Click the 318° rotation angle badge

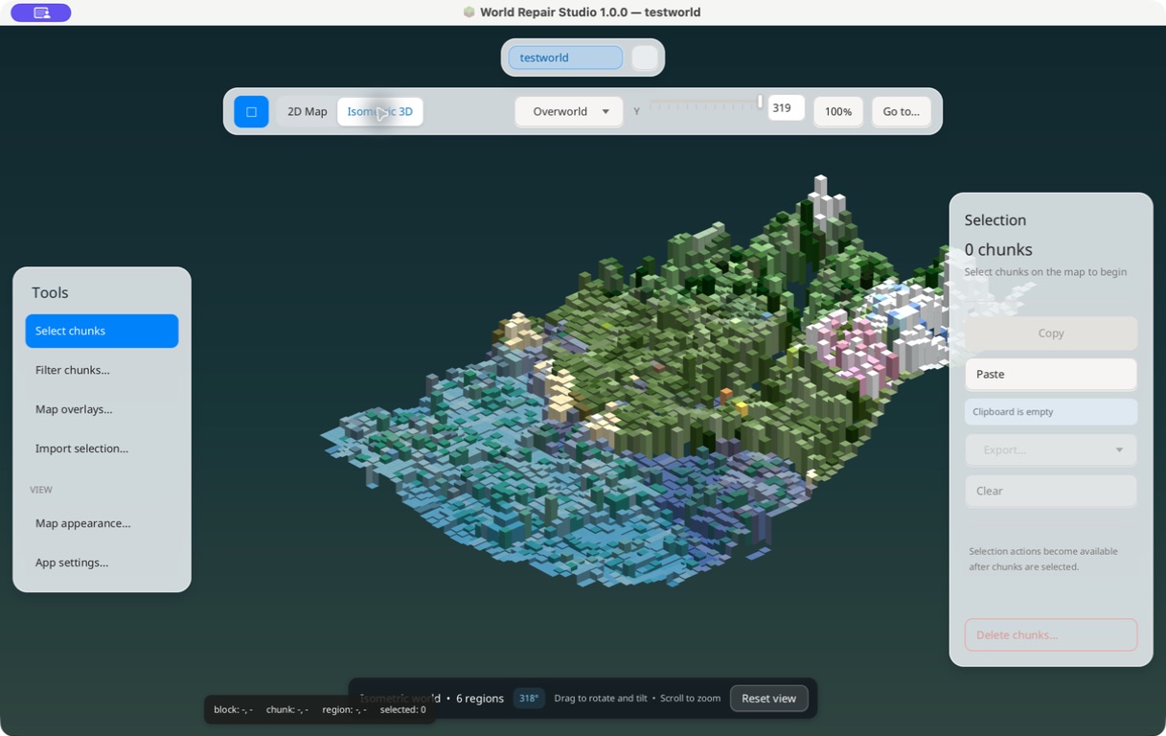pyautogui.click(x=529, y=699)
